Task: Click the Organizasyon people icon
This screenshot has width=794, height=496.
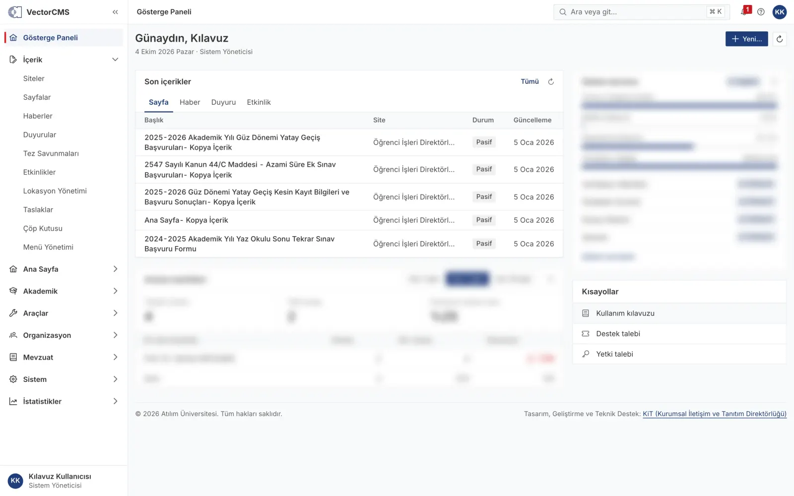Action: point(13,335)
